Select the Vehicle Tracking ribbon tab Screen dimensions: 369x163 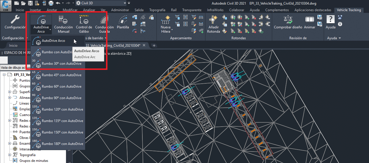pos(349,10)
